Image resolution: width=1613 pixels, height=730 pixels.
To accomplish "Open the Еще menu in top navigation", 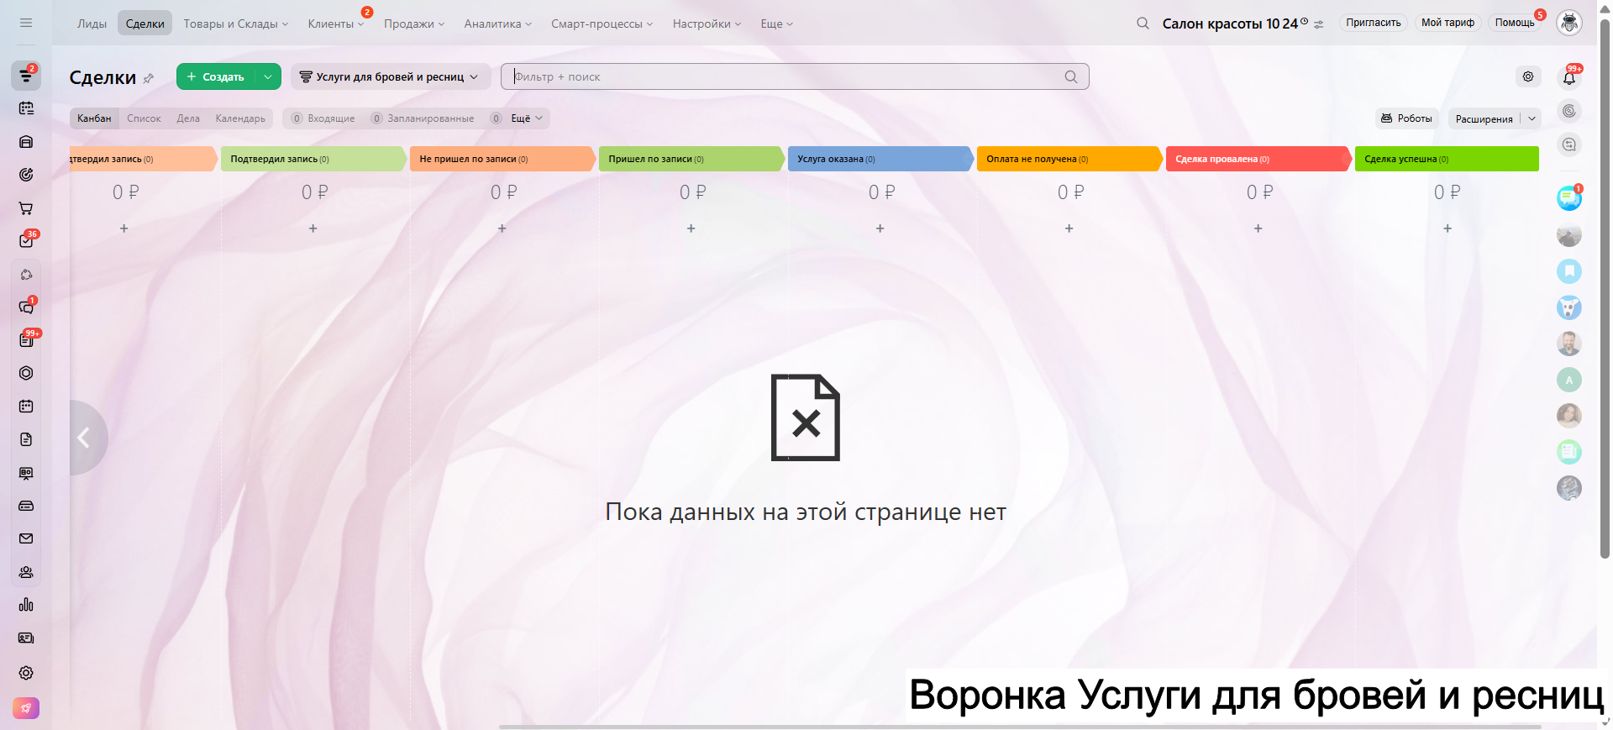I will [777, 24].
